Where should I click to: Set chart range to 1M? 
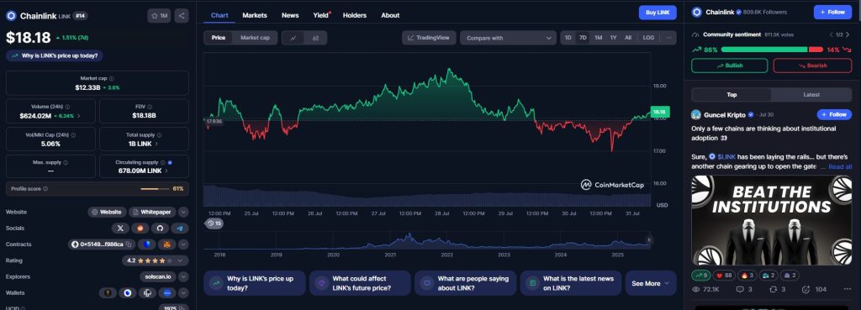(599, 38)
